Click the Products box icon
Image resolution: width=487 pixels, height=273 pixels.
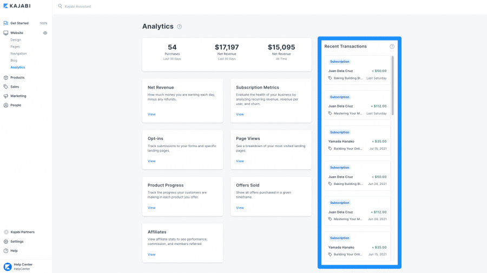(x=5, y=77)
